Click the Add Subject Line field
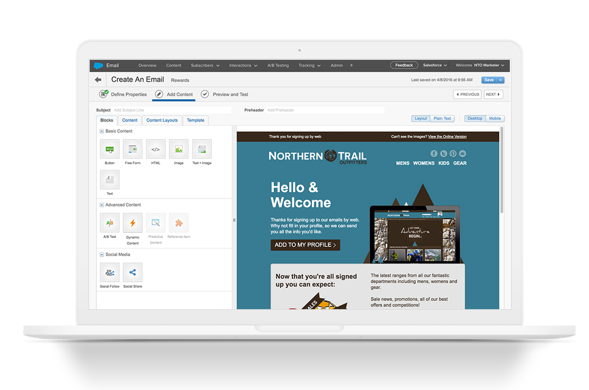 pos(172,110)
